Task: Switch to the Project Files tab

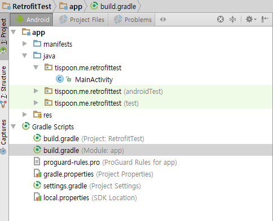Action: pos(81,20)
